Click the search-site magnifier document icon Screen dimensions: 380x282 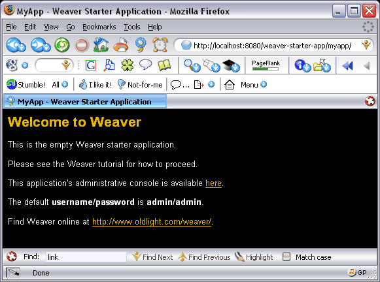[x=109, y=65]
